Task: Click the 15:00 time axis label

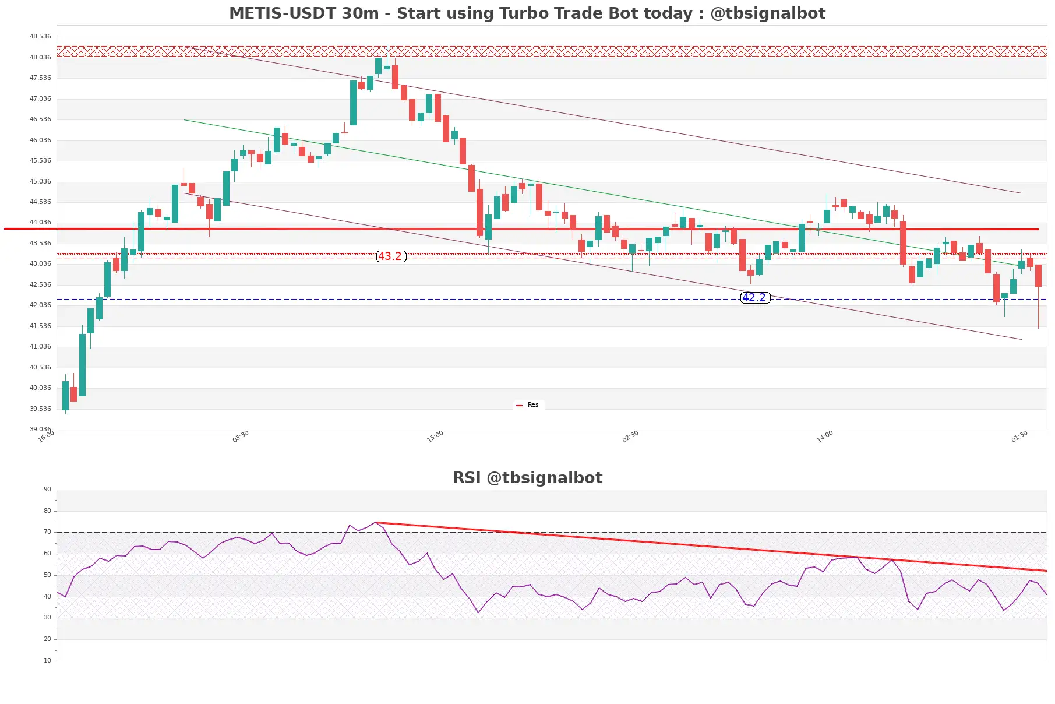Action: coord(435,437)
